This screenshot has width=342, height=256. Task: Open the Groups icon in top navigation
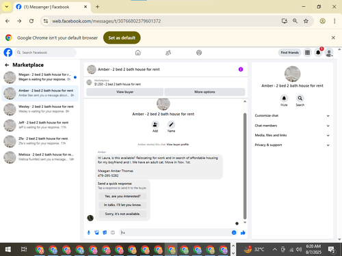pos(199,53)
